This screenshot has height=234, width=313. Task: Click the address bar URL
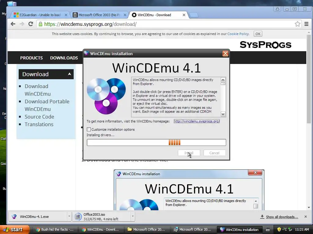click(90, 24)
